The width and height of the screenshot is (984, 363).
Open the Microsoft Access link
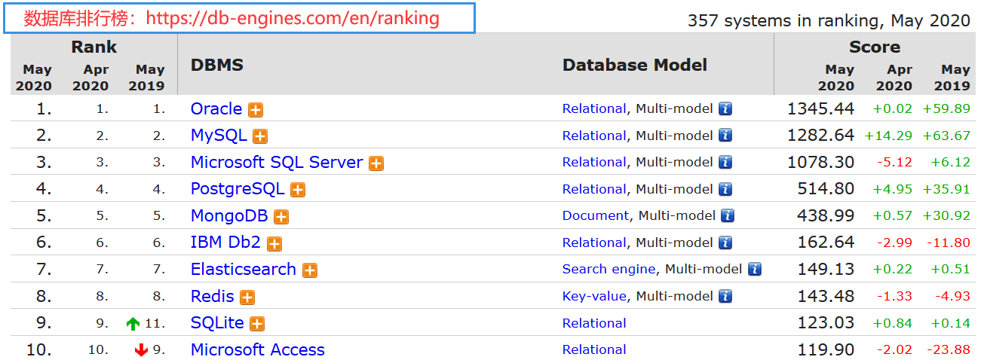click(x=257, y=349)
